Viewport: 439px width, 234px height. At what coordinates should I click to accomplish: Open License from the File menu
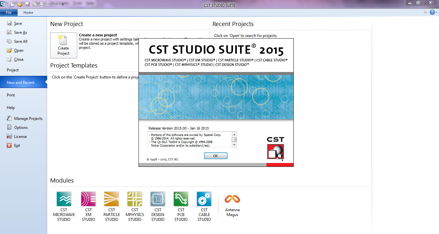(17, 137)
